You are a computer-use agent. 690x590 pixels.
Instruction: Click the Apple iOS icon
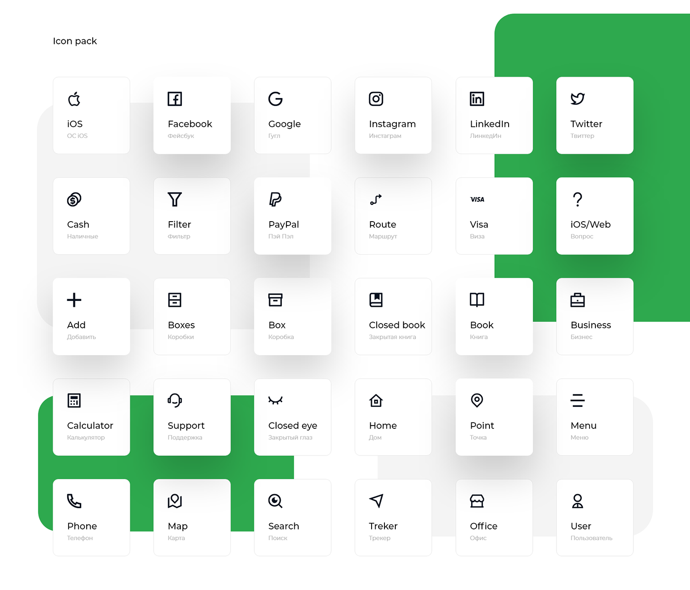74,99
